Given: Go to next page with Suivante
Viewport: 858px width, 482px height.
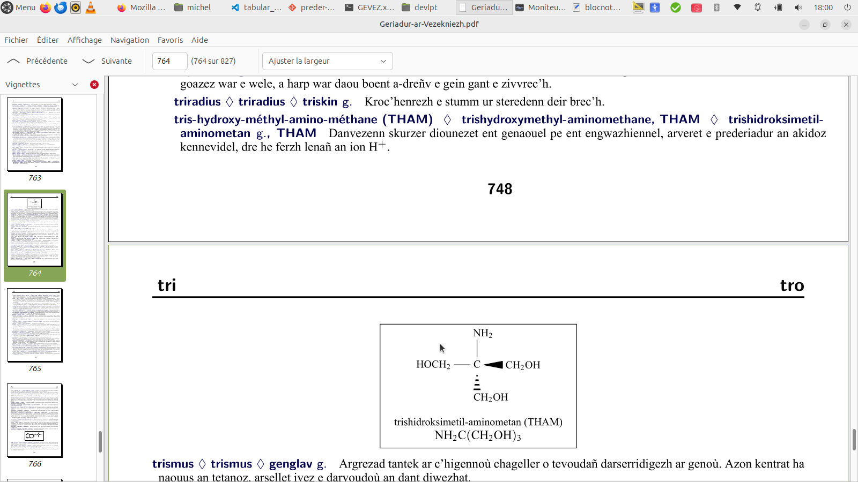Looking at the screenshot, I should point(107,61).
